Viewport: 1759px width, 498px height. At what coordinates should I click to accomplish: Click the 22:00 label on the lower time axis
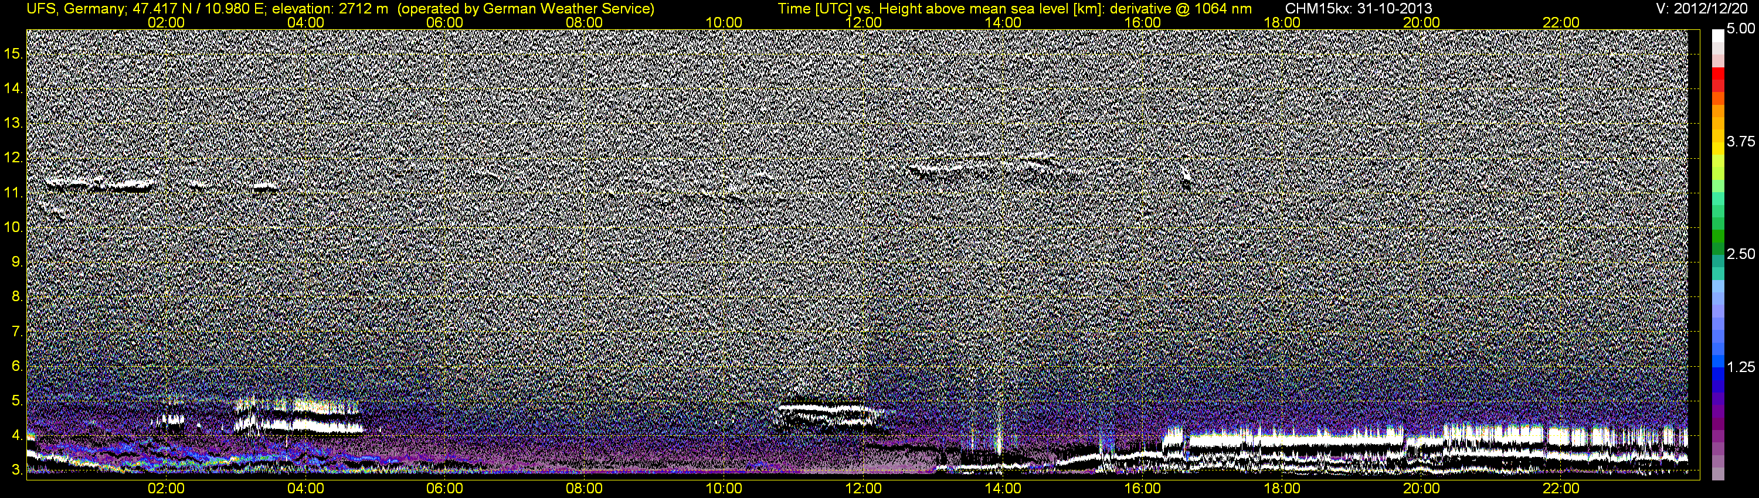tap(1561, 489)
